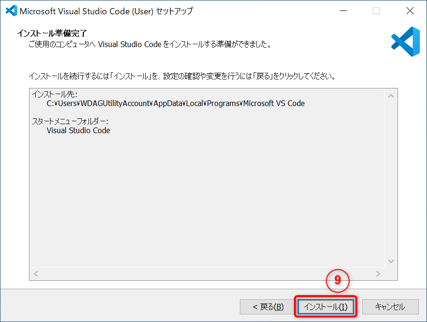This screenshot has width=427, height=322.
Task: Click the インストール先: label
Action: click(x=55, y=94)
